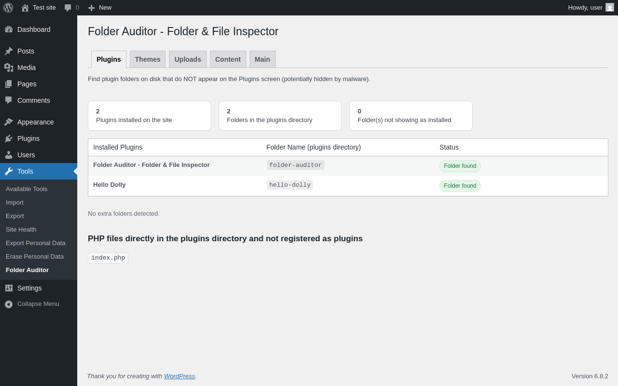Click the Users person icon
The height and width of the screenshot is (386, 618).
point(9,155)
